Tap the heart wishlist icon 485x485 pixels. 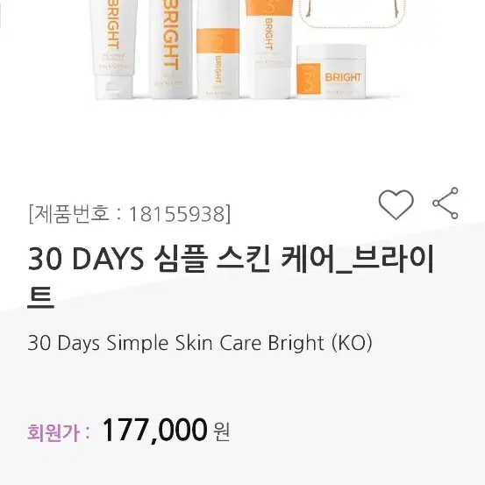tap(396, 204)
